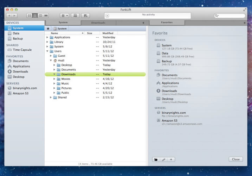Click the connect to server toolbar icon
252x176 pixels.
point(75,15)
